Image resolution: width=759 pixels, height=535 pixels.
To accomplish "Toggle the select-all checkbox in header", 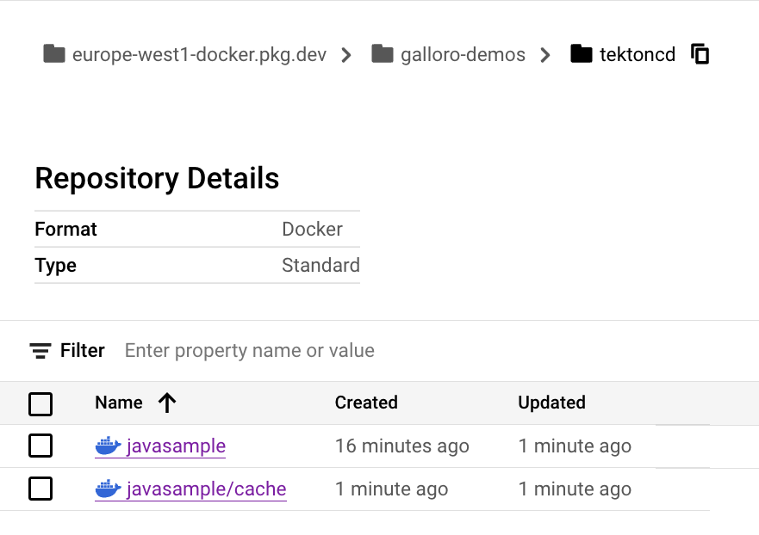I will 40,403.
